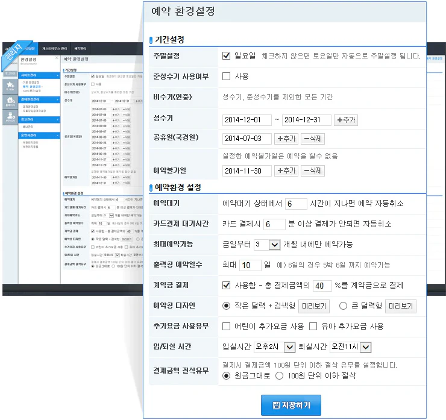Switch to the 게스트하우스 관리 tab

click(x=54, y=49)
